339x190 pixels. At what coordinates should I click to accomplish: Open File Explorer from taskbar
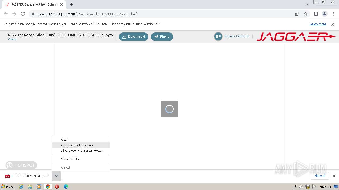click(x=30, y=187)
